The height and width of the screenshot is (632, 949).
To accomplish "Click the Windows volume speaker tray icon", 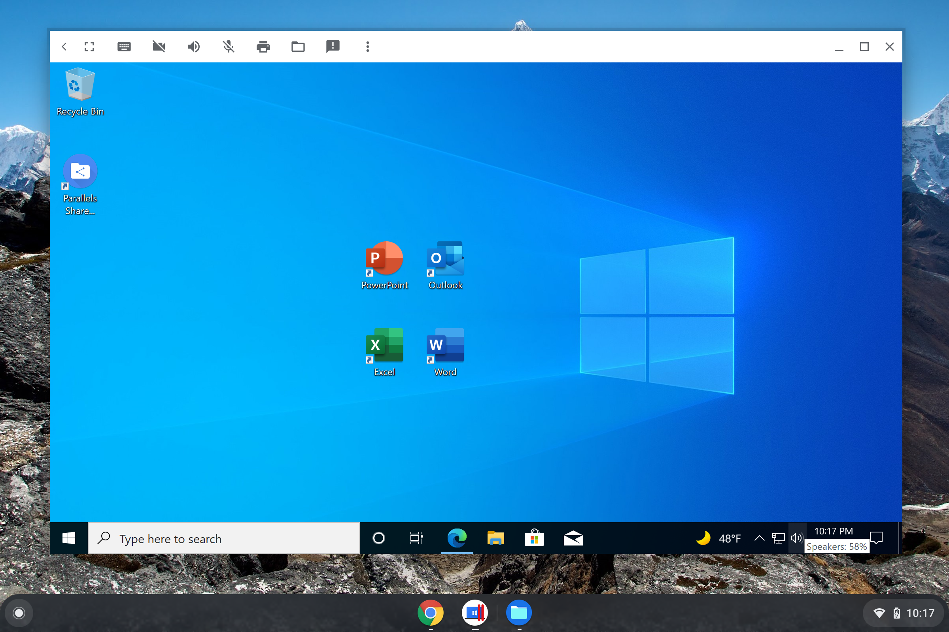I will pos(797,538).
